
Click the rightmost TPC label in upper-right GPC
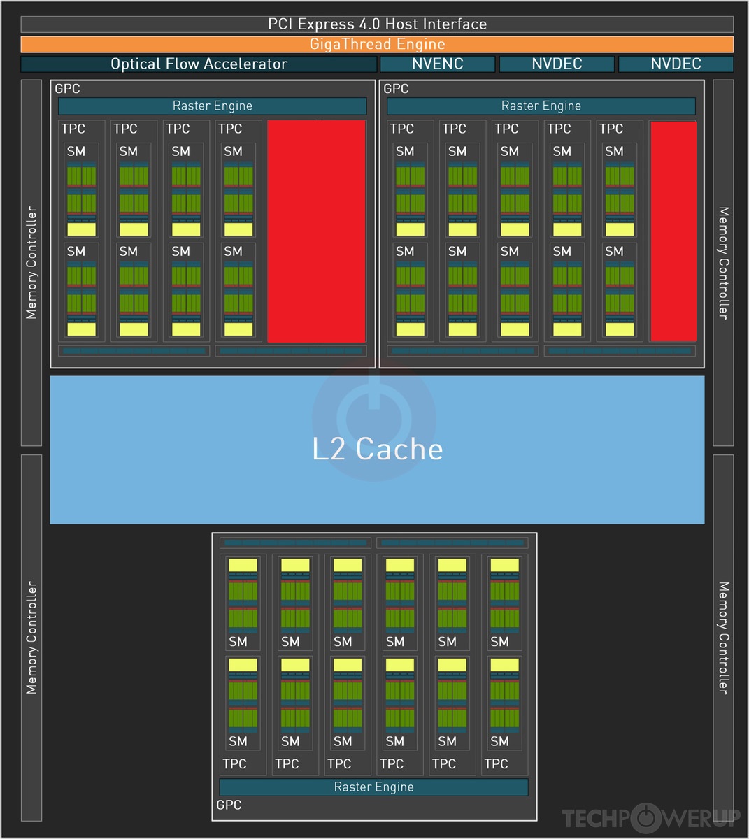(x=611, y=129)
